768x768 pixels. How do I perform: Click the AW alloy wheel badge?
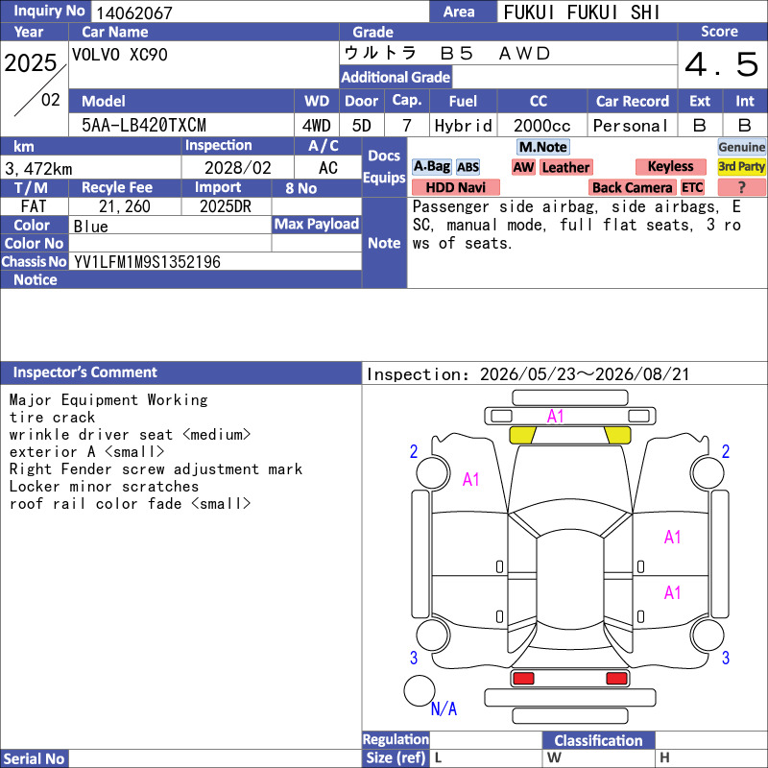coord(523,167)
